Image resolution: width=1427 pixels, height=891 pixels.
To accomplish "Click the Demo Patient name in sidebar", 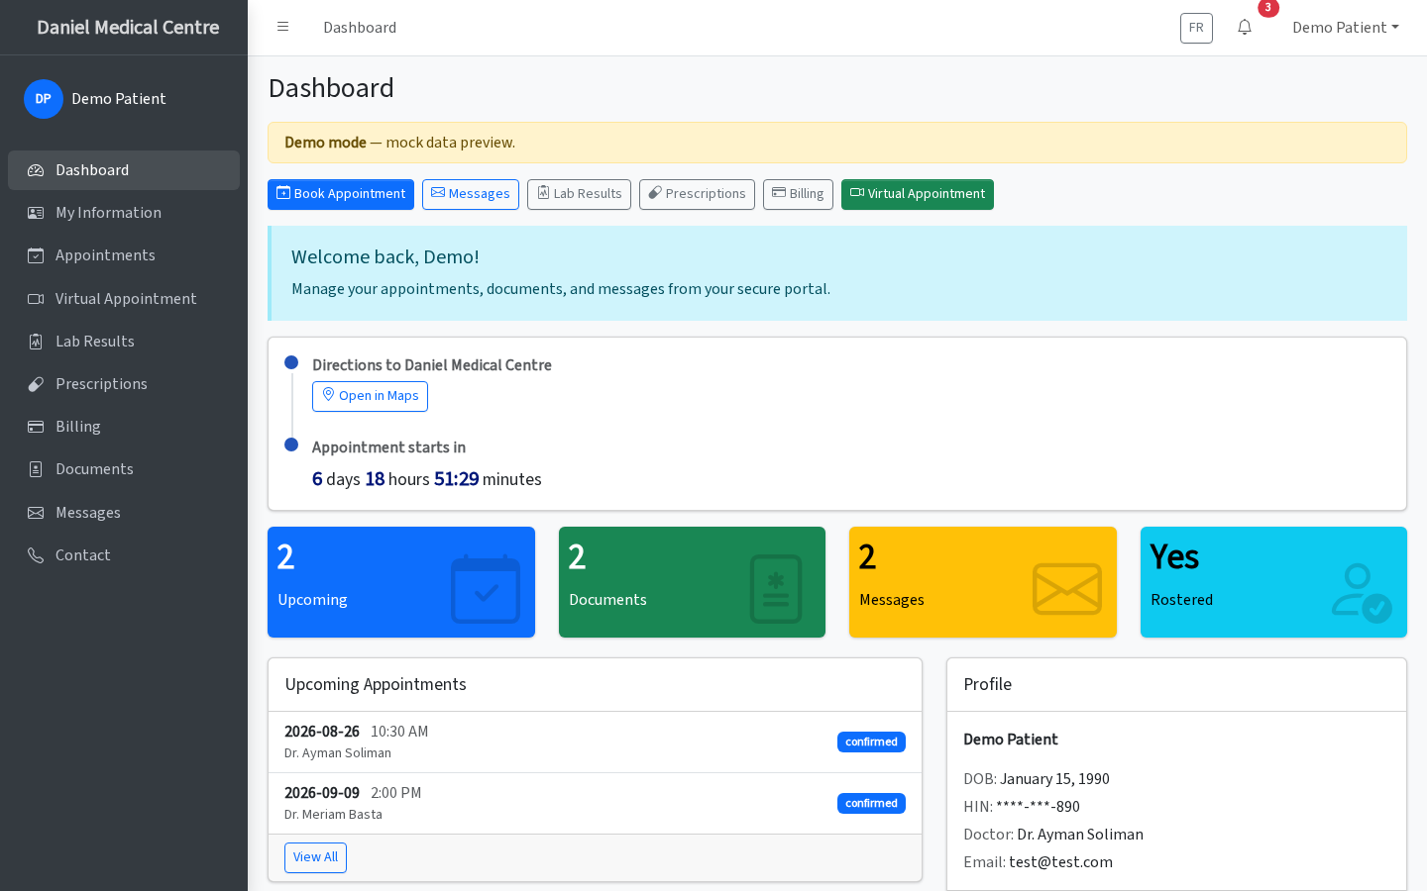I will click(119, 99).
